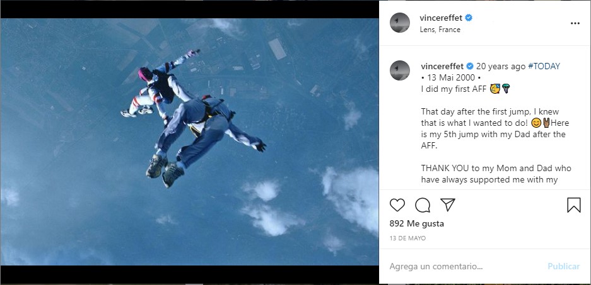Image resolution: width=591 pixels, height=285 pixels.
Task: Like the post with the heart icon
Action: pos(397,205)
